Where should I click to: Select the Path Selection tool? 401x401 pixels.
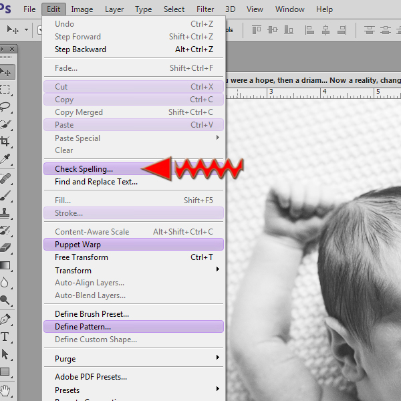[5, 354]
